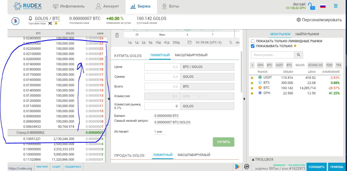347x171 pixels.
Task: Open the CoinMarketCap icon in footer
Action: point(246,167)
